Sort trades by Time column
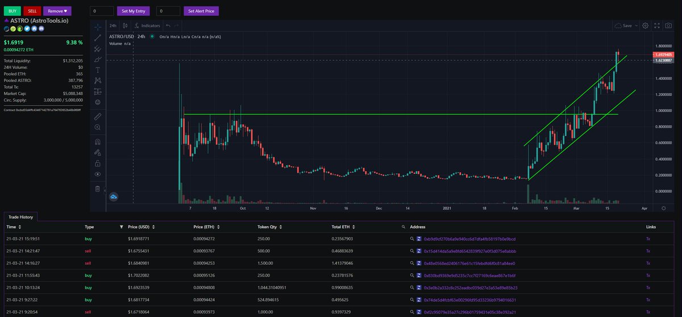Viewport: 682px width, 317px height. (x=13, y=227)
